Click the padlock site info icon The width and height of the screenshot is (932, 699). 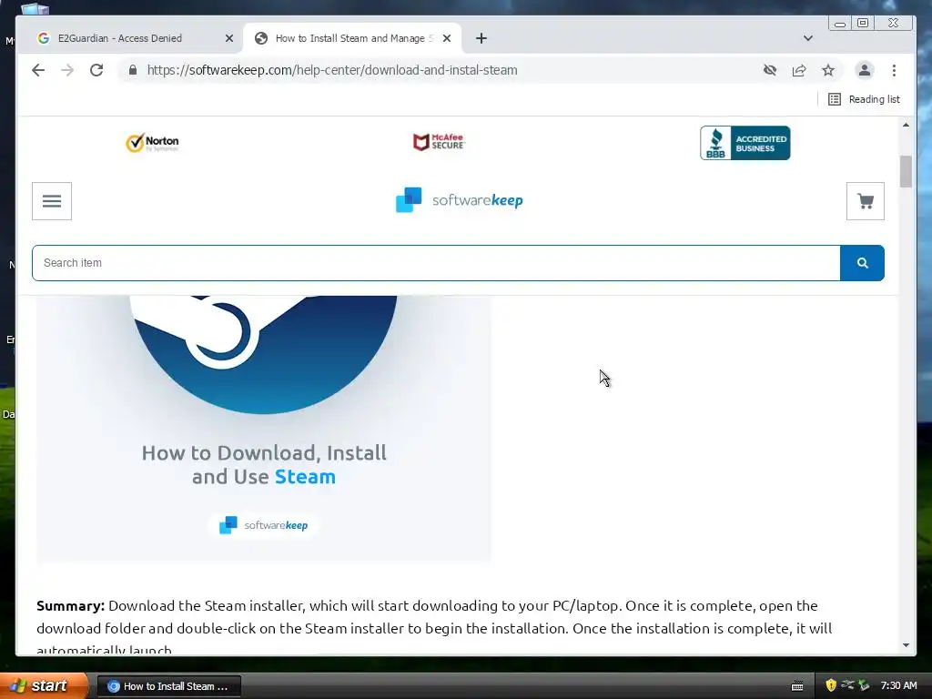click(x=133, y=70)
